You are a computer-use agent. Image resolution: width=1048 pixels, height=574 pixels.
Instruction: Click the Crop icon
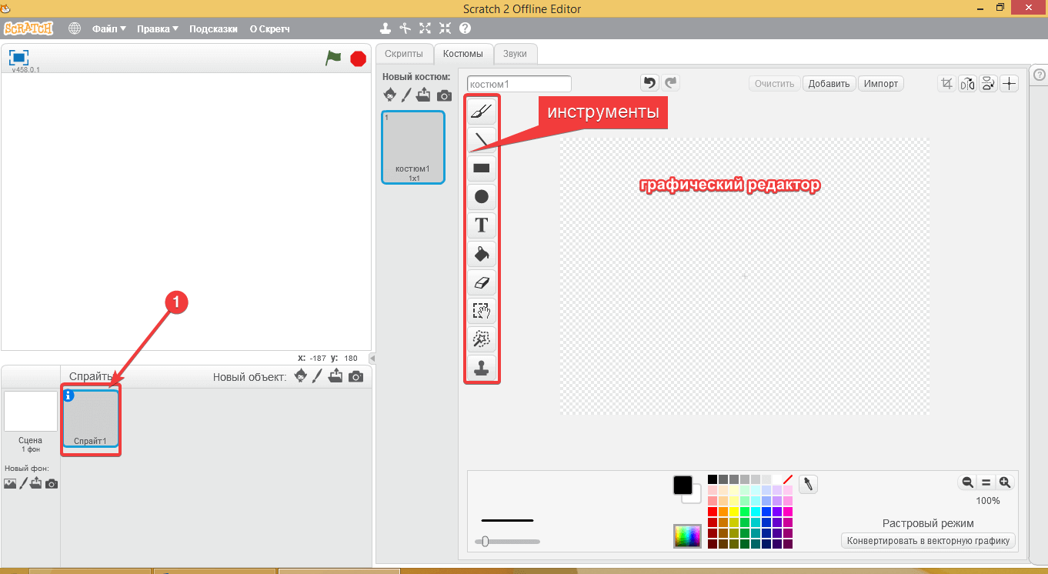947,83
